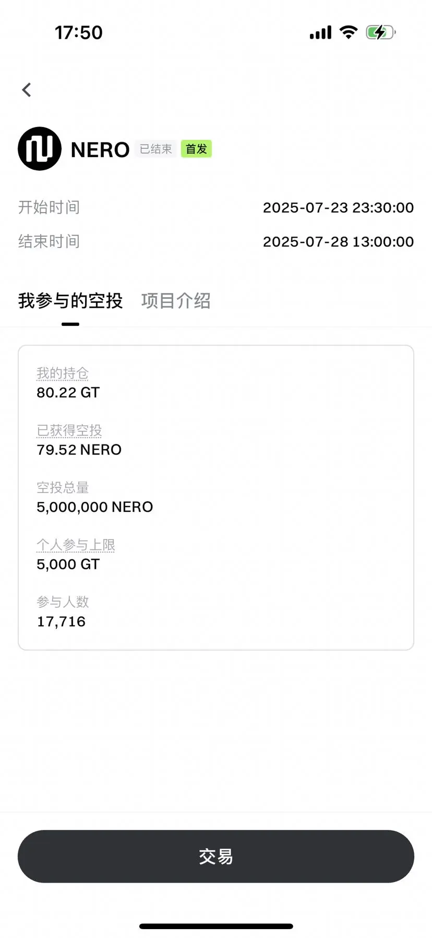Tap the back arrow icon

pyautogui.click(x=27, y=90)
